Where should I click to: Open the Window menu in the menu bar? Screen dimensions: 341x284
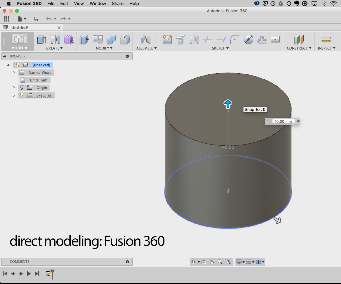click(x=98, y=3)
